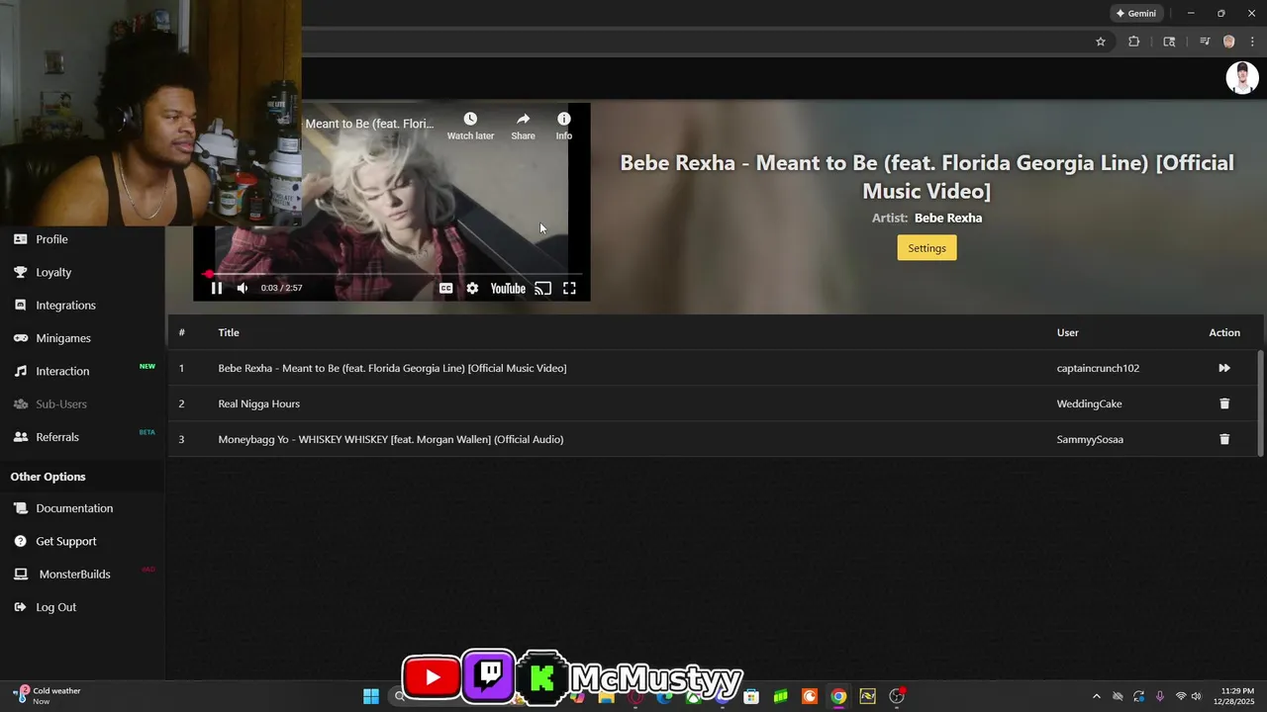Open the user avatar at the page's top right
The image size is (1267, 712).
point(1242,78)
